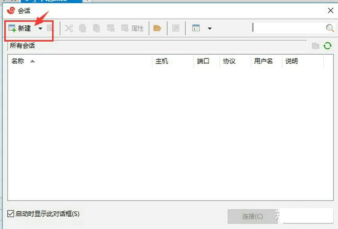Click the list view mode icon
The height and width of the screenshot is (229, 338).
point(195,28)
